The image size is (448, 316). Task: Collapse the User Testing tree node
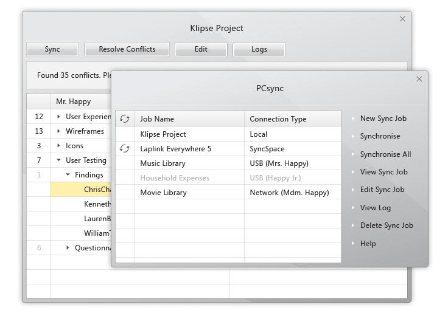coord(59,160)
